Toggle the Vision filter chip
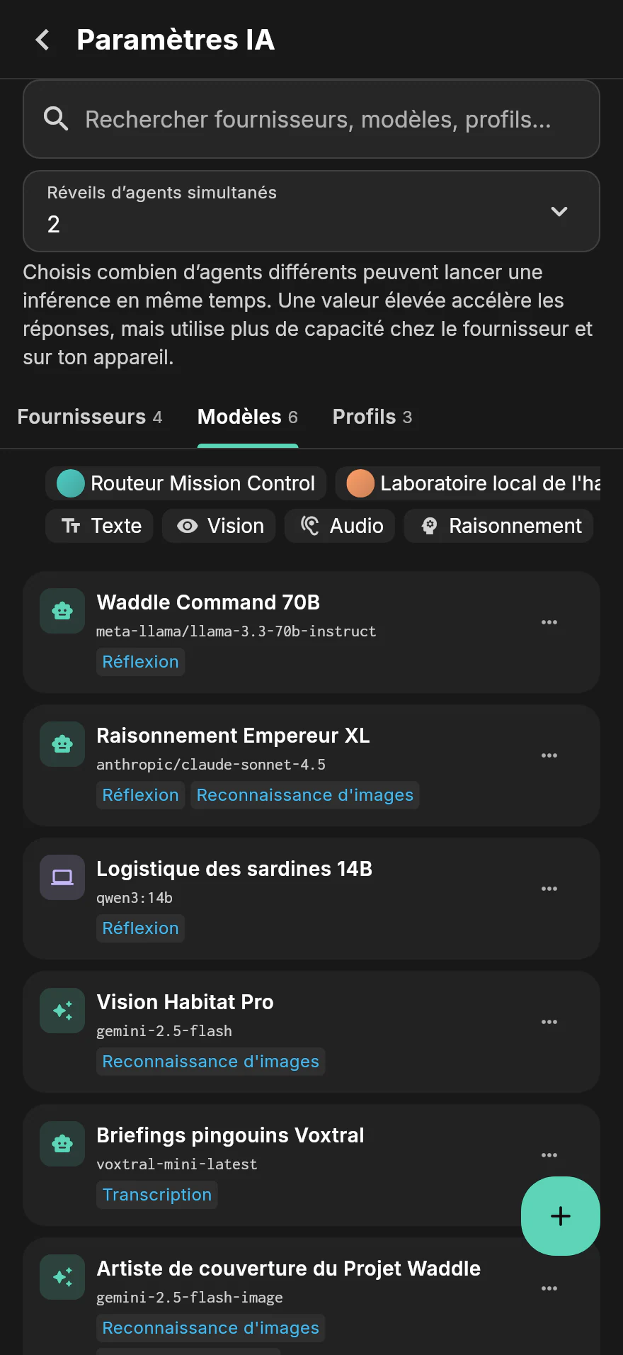The width and height of the screenshot is (623, 1355). pos(219,526)
